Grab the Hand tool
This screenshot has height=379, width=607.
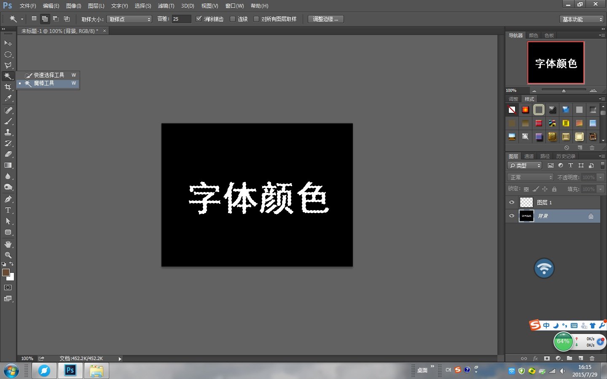pyautogui.click(x=8, y=244)
